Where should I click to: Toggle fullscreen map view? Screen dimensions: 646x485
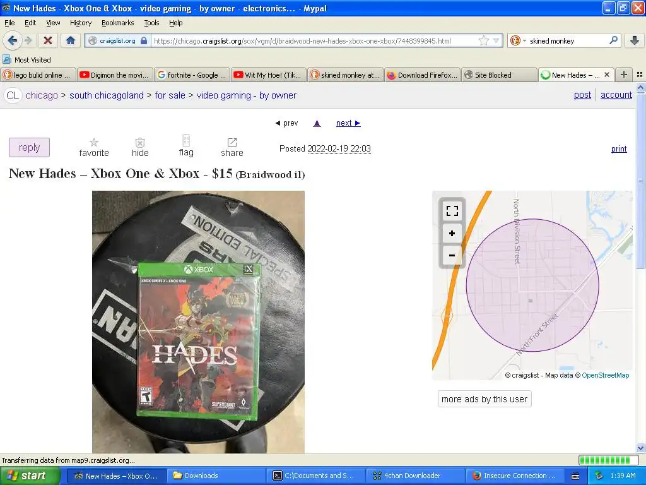tap(452, 211)
